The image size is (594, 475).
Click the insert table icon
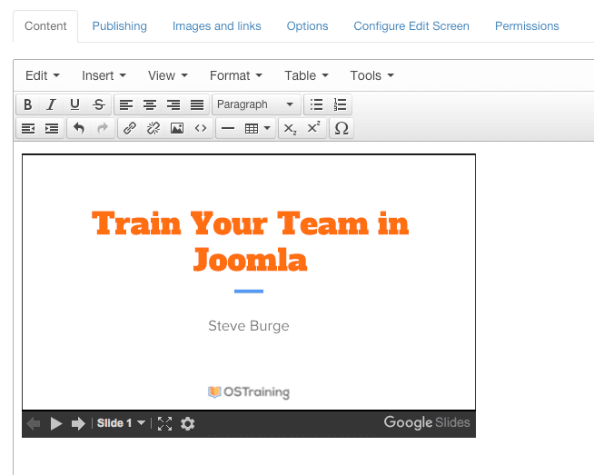coord(252,128)
